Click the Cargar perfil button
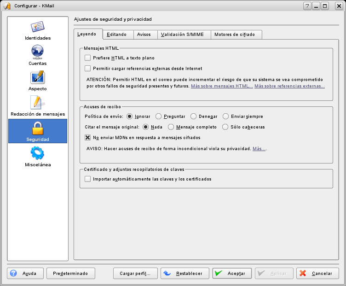 click(135, 273)
